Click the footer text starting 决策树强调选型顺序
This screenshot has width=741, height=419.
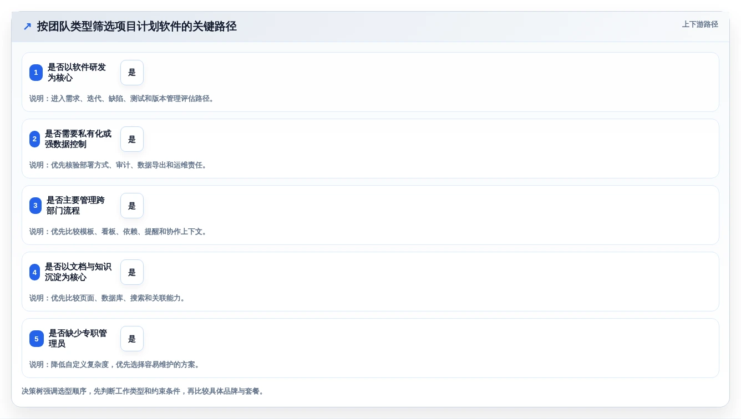[x=144, y=391]
